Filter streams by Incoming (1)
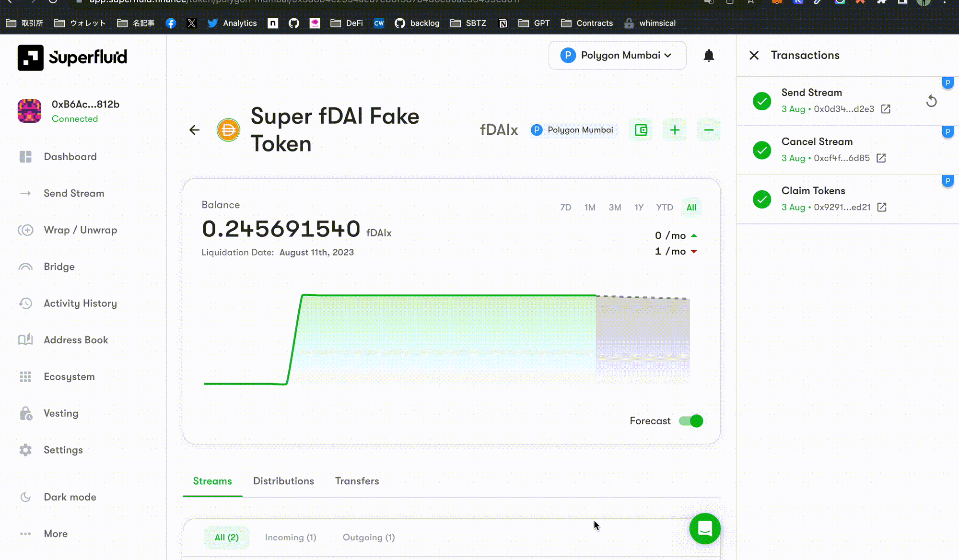 [x=291, y=537]
